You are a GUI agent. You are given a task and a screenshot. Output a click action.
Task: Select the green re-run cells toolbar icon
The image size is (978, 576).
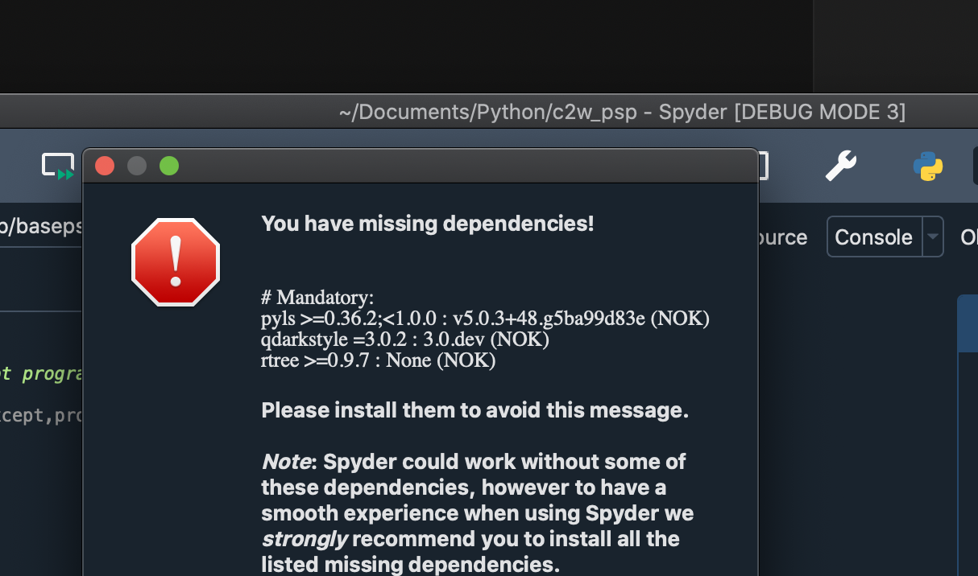coord(59,166)
